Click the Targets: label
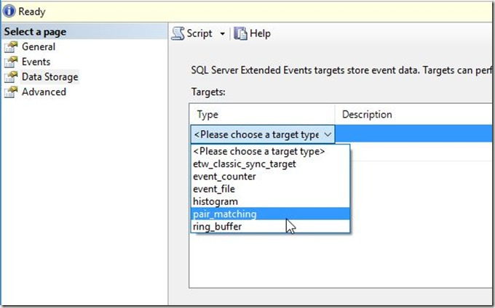 (x=208, y=92)
